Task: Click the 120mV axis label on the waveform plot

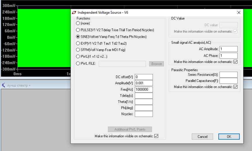Action: point(9,24)
